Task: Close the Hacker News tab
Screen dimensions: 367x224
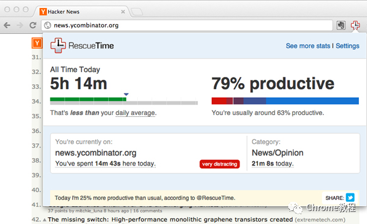Action: pos(123,12)
